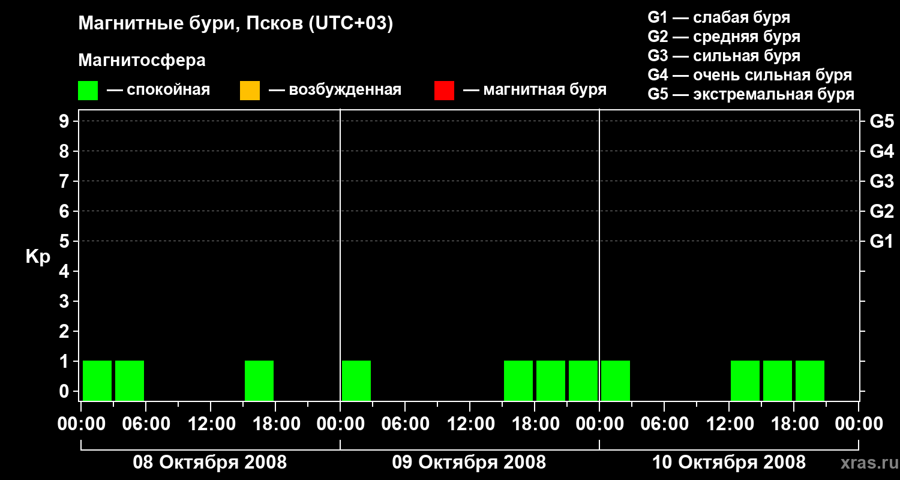Image resolution: width=900 pixels, height=480 pixels.
Task: Click the '06:00' time label above 09 Октября
Action: click(405, 424)
